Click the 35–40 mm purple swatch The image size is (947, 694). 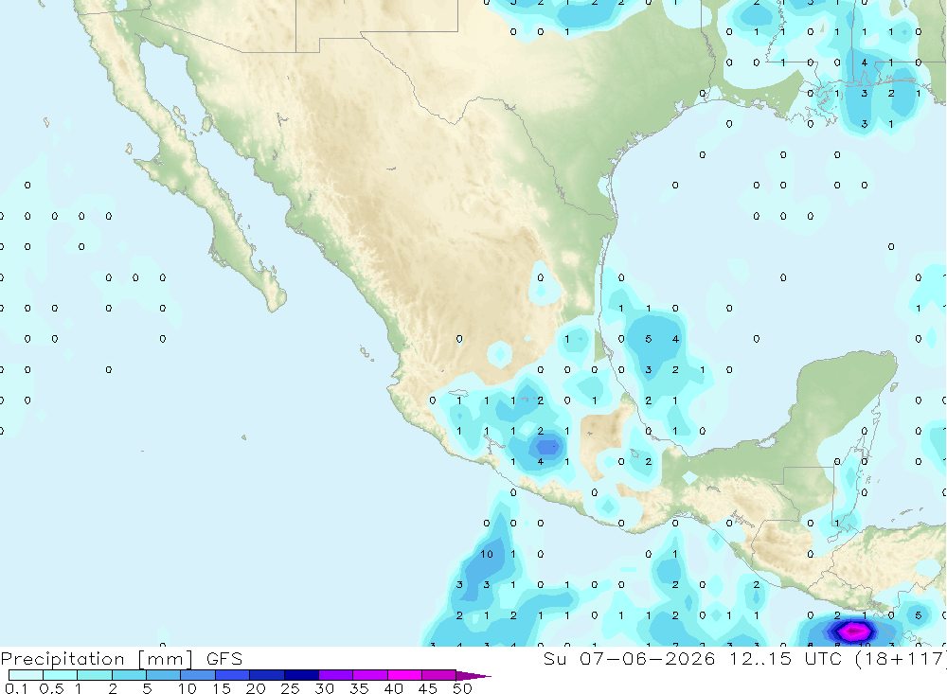coord(370,675)
